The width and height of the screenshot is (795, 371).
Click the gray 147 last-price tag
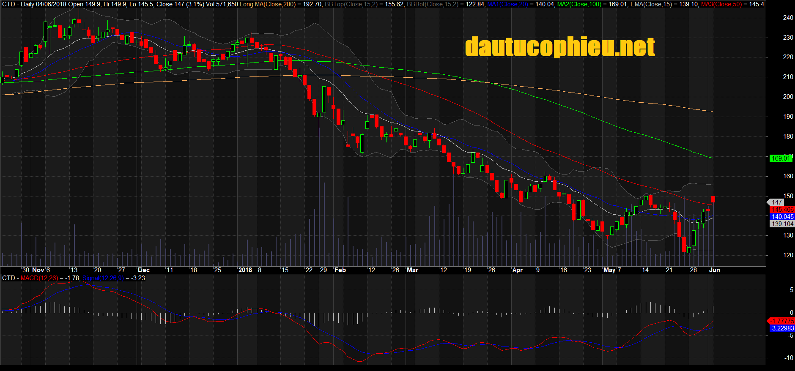tap(776, 202)
